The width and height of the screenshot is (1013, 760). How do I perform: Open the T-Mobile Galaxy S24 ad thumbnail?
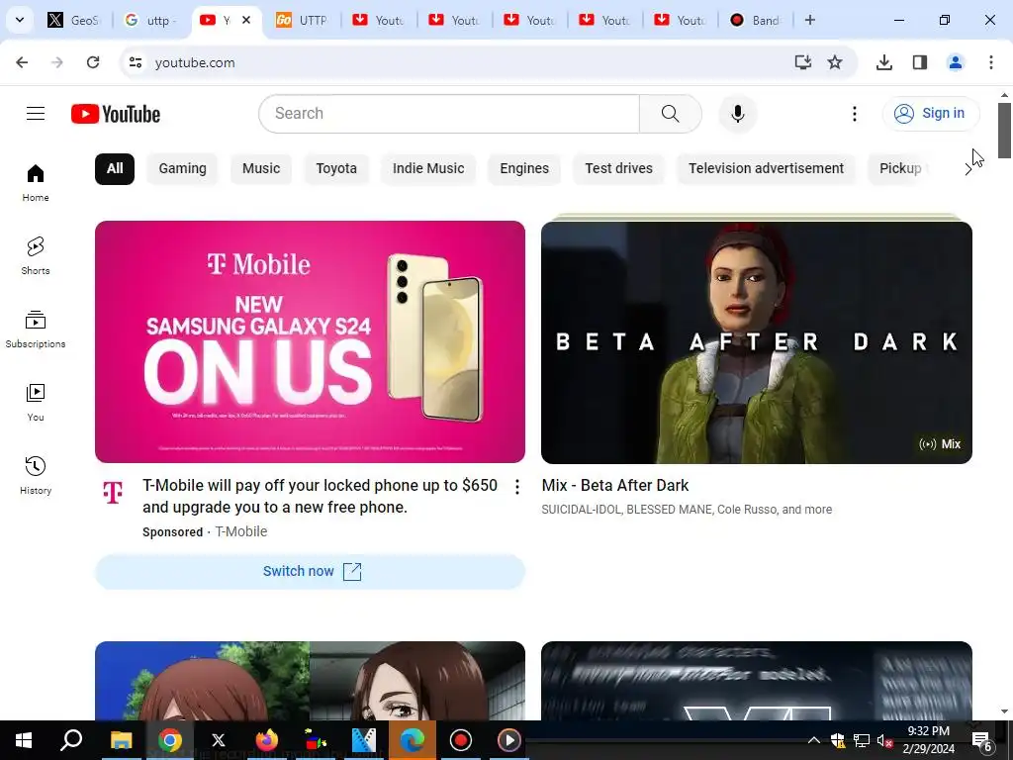pos(310,341)
